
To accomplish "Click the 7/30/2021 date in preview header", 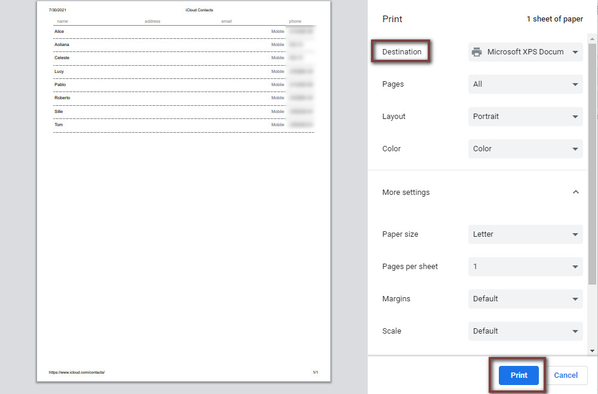I will (57, 10).
